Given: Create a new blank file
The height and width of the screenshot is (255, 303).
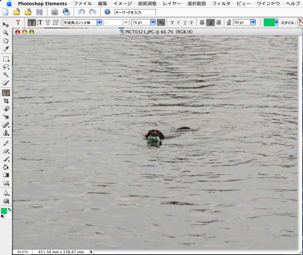Looking at the screenshot, I should [x=5, y=12].
